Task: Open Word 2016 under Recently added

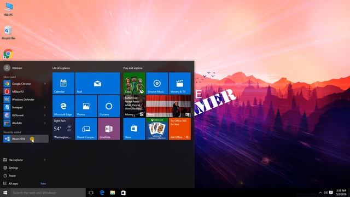Action: coord(26,138)
